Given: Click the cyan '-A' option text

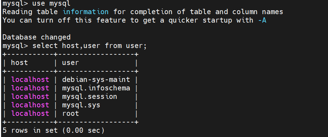Looking at the screenshot, I should point(262,20).
